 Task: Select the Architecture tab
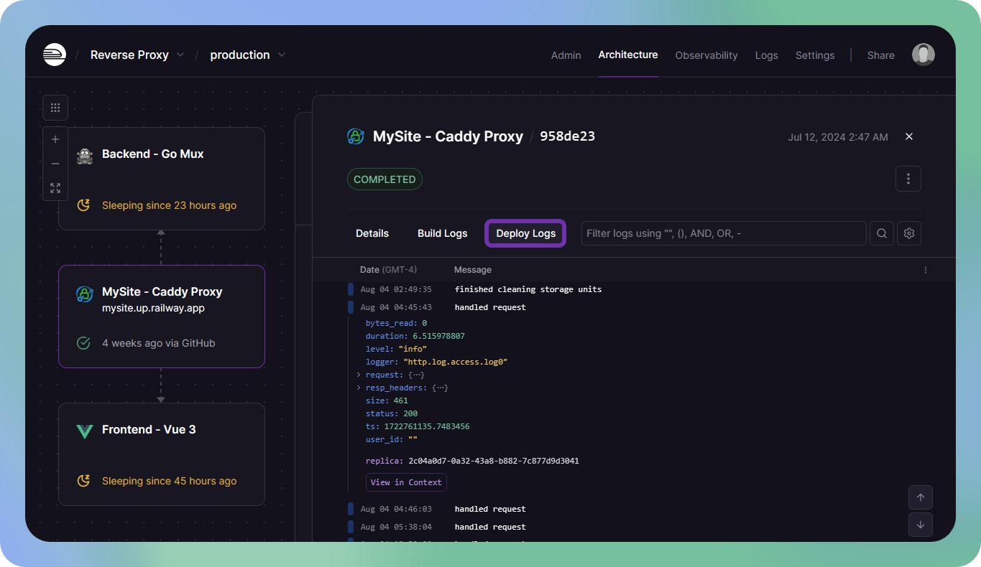(x=628, y=55)
